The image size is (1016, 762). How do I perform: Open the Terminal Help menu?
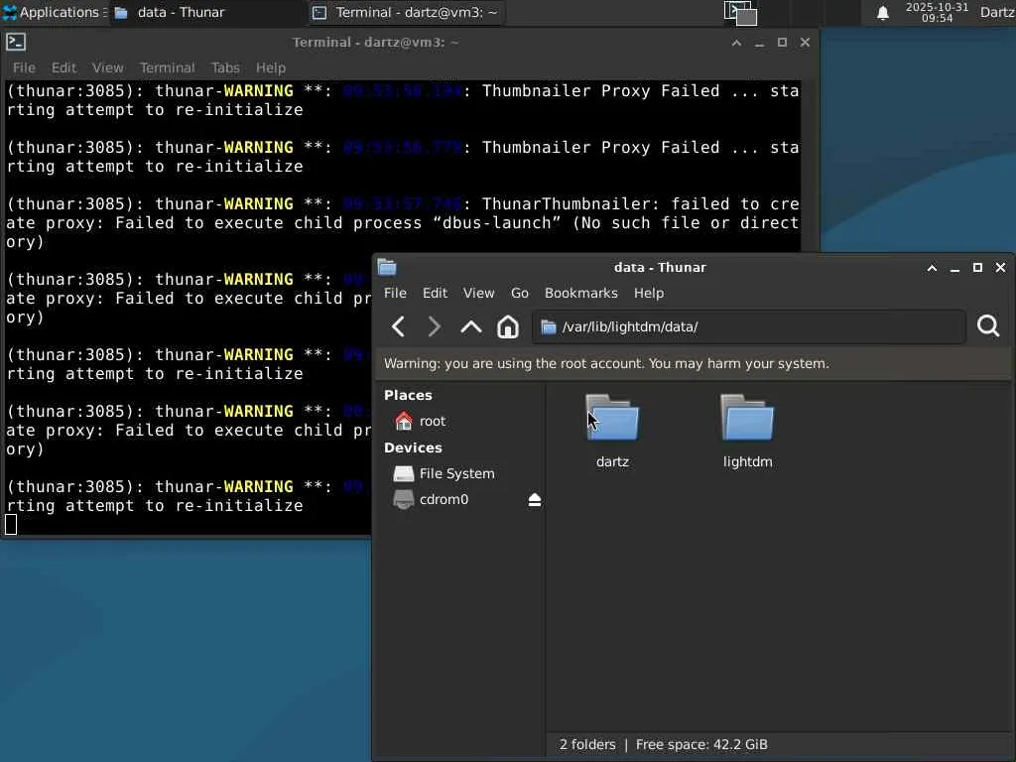[270, 67]
